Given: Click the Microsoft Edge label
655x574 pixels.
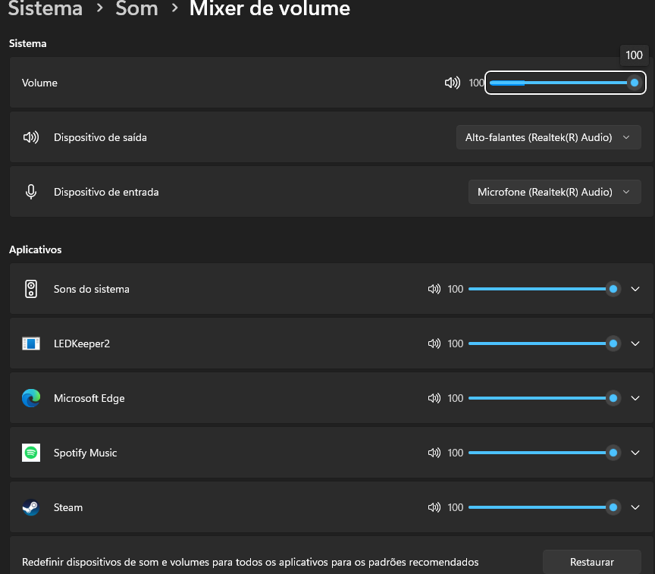Looking at the screenshot, I should 89,398.
